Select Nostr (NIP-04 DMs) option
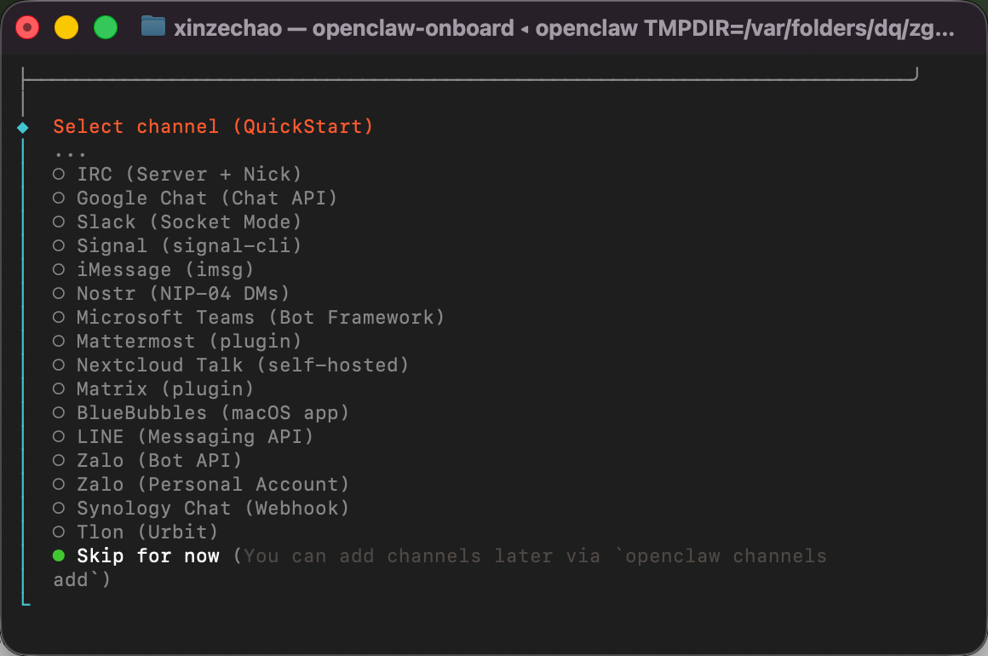This screenshot has height=656, width=988. click(170, 294)
